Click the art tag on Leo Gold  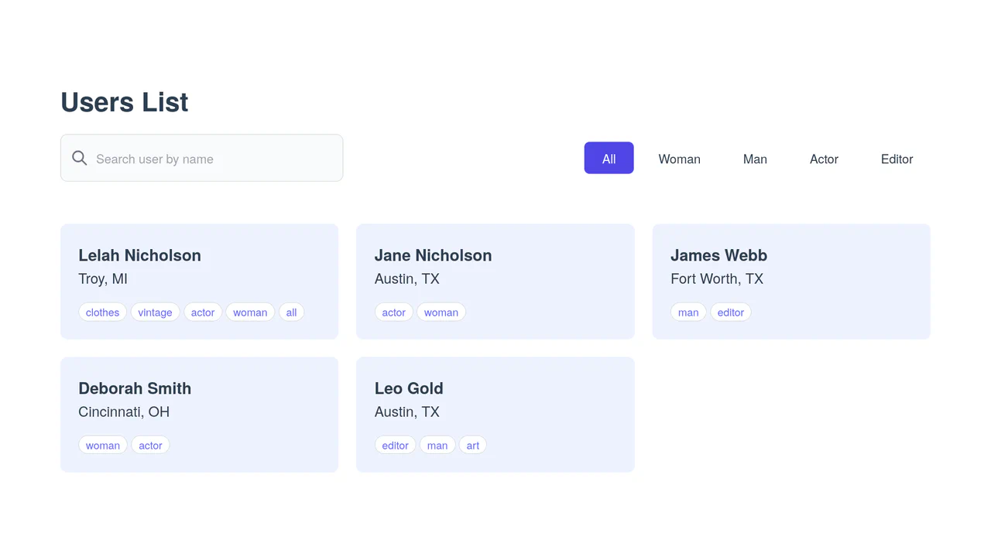pyautogui.click(x=473, y=446)
